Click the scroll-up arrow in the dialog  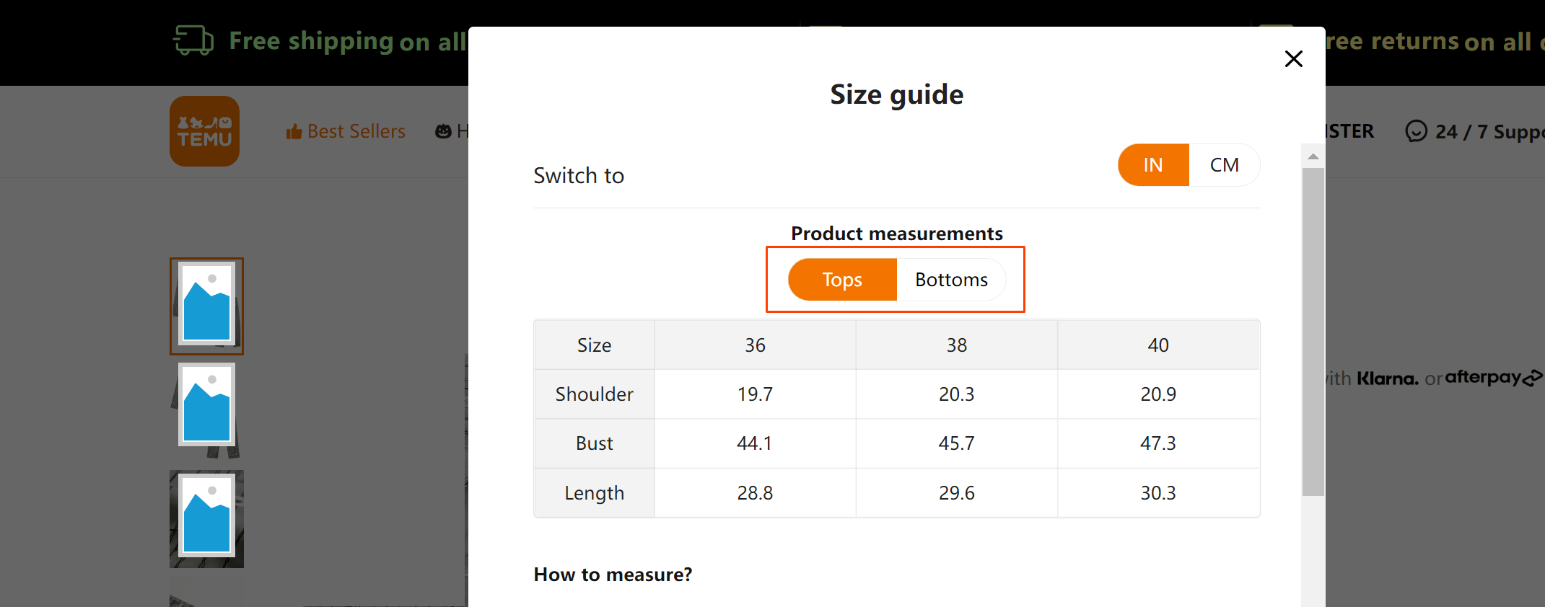[x=1313, y=156]
